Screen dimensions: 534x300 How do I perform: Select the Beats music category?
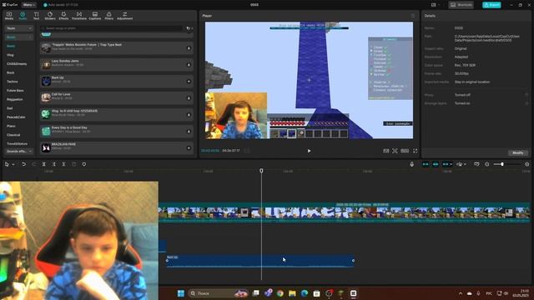click(11, 47)
